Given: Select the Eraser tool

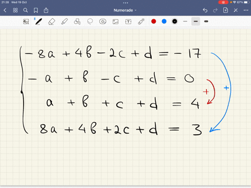Looking at the screenshot, I should (x=51, y=21).
